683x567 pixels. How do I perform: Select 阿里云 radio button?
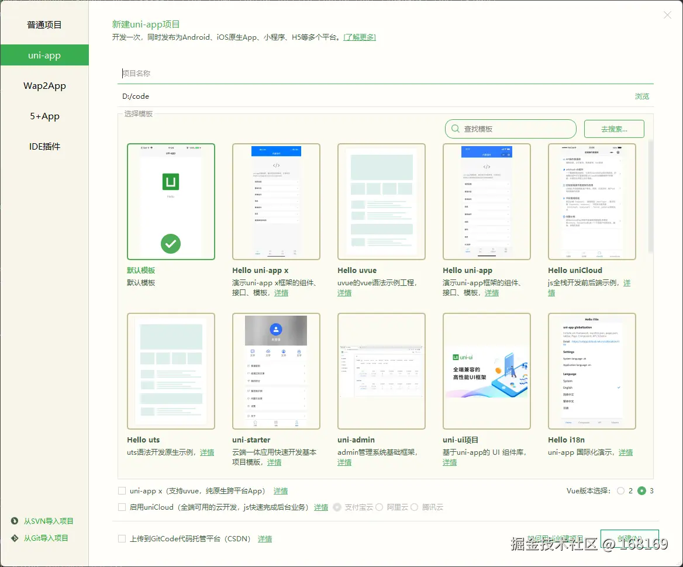pos(380,507)
